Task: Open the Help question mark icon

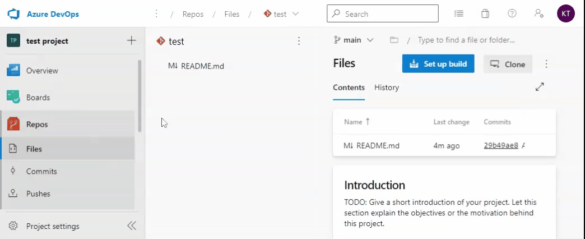Action: (512, 14)
